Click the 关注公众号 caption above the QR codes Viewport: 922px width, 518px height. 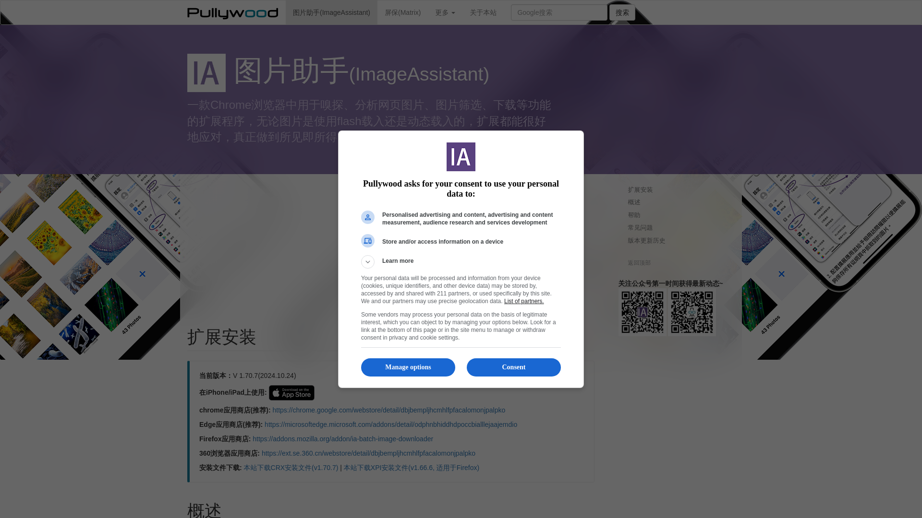670,283
